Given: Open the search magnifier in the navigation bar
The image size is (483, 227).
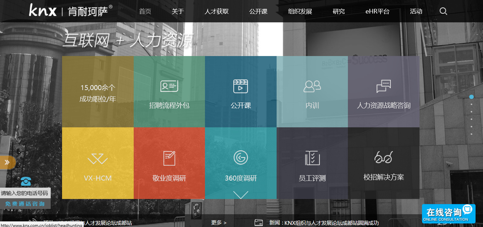Looking at the screenshot, I should point(443,11).
